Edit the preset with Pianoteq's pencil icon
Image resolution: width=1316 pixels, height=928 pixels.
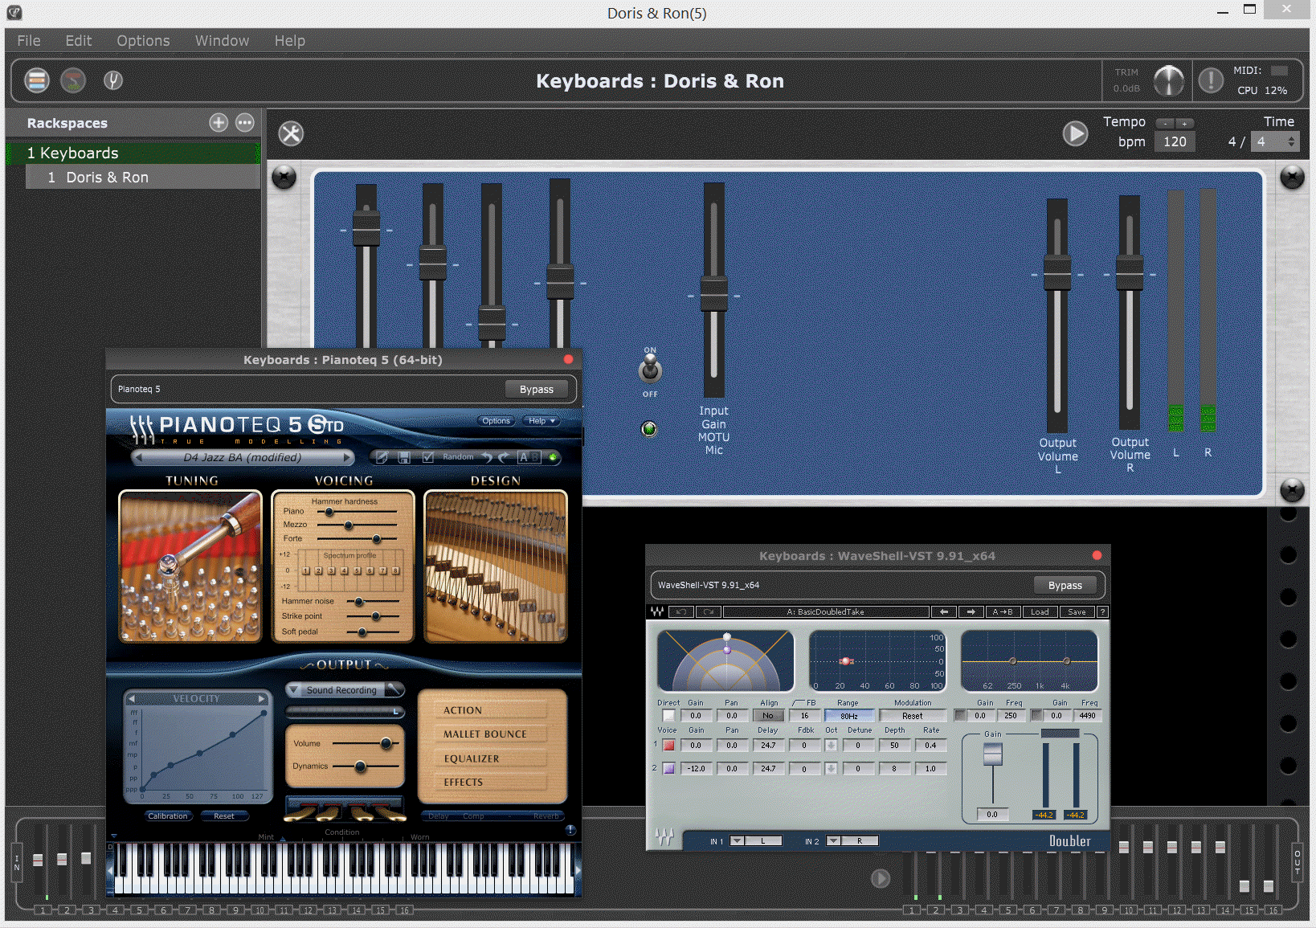(x=382, y=456)
